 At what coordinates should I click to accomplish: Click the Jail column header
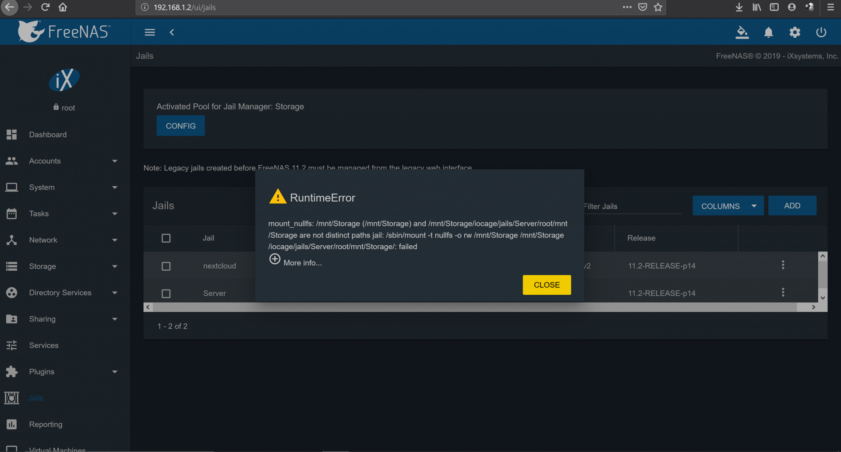(208, 238)
